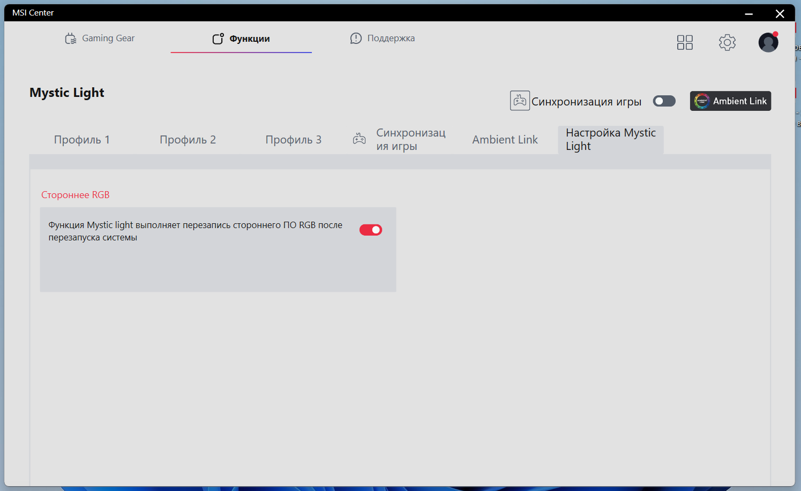Switch to Профиль 2 tab
This screenshot has height=491, width=801.
[x=188, y=140]
